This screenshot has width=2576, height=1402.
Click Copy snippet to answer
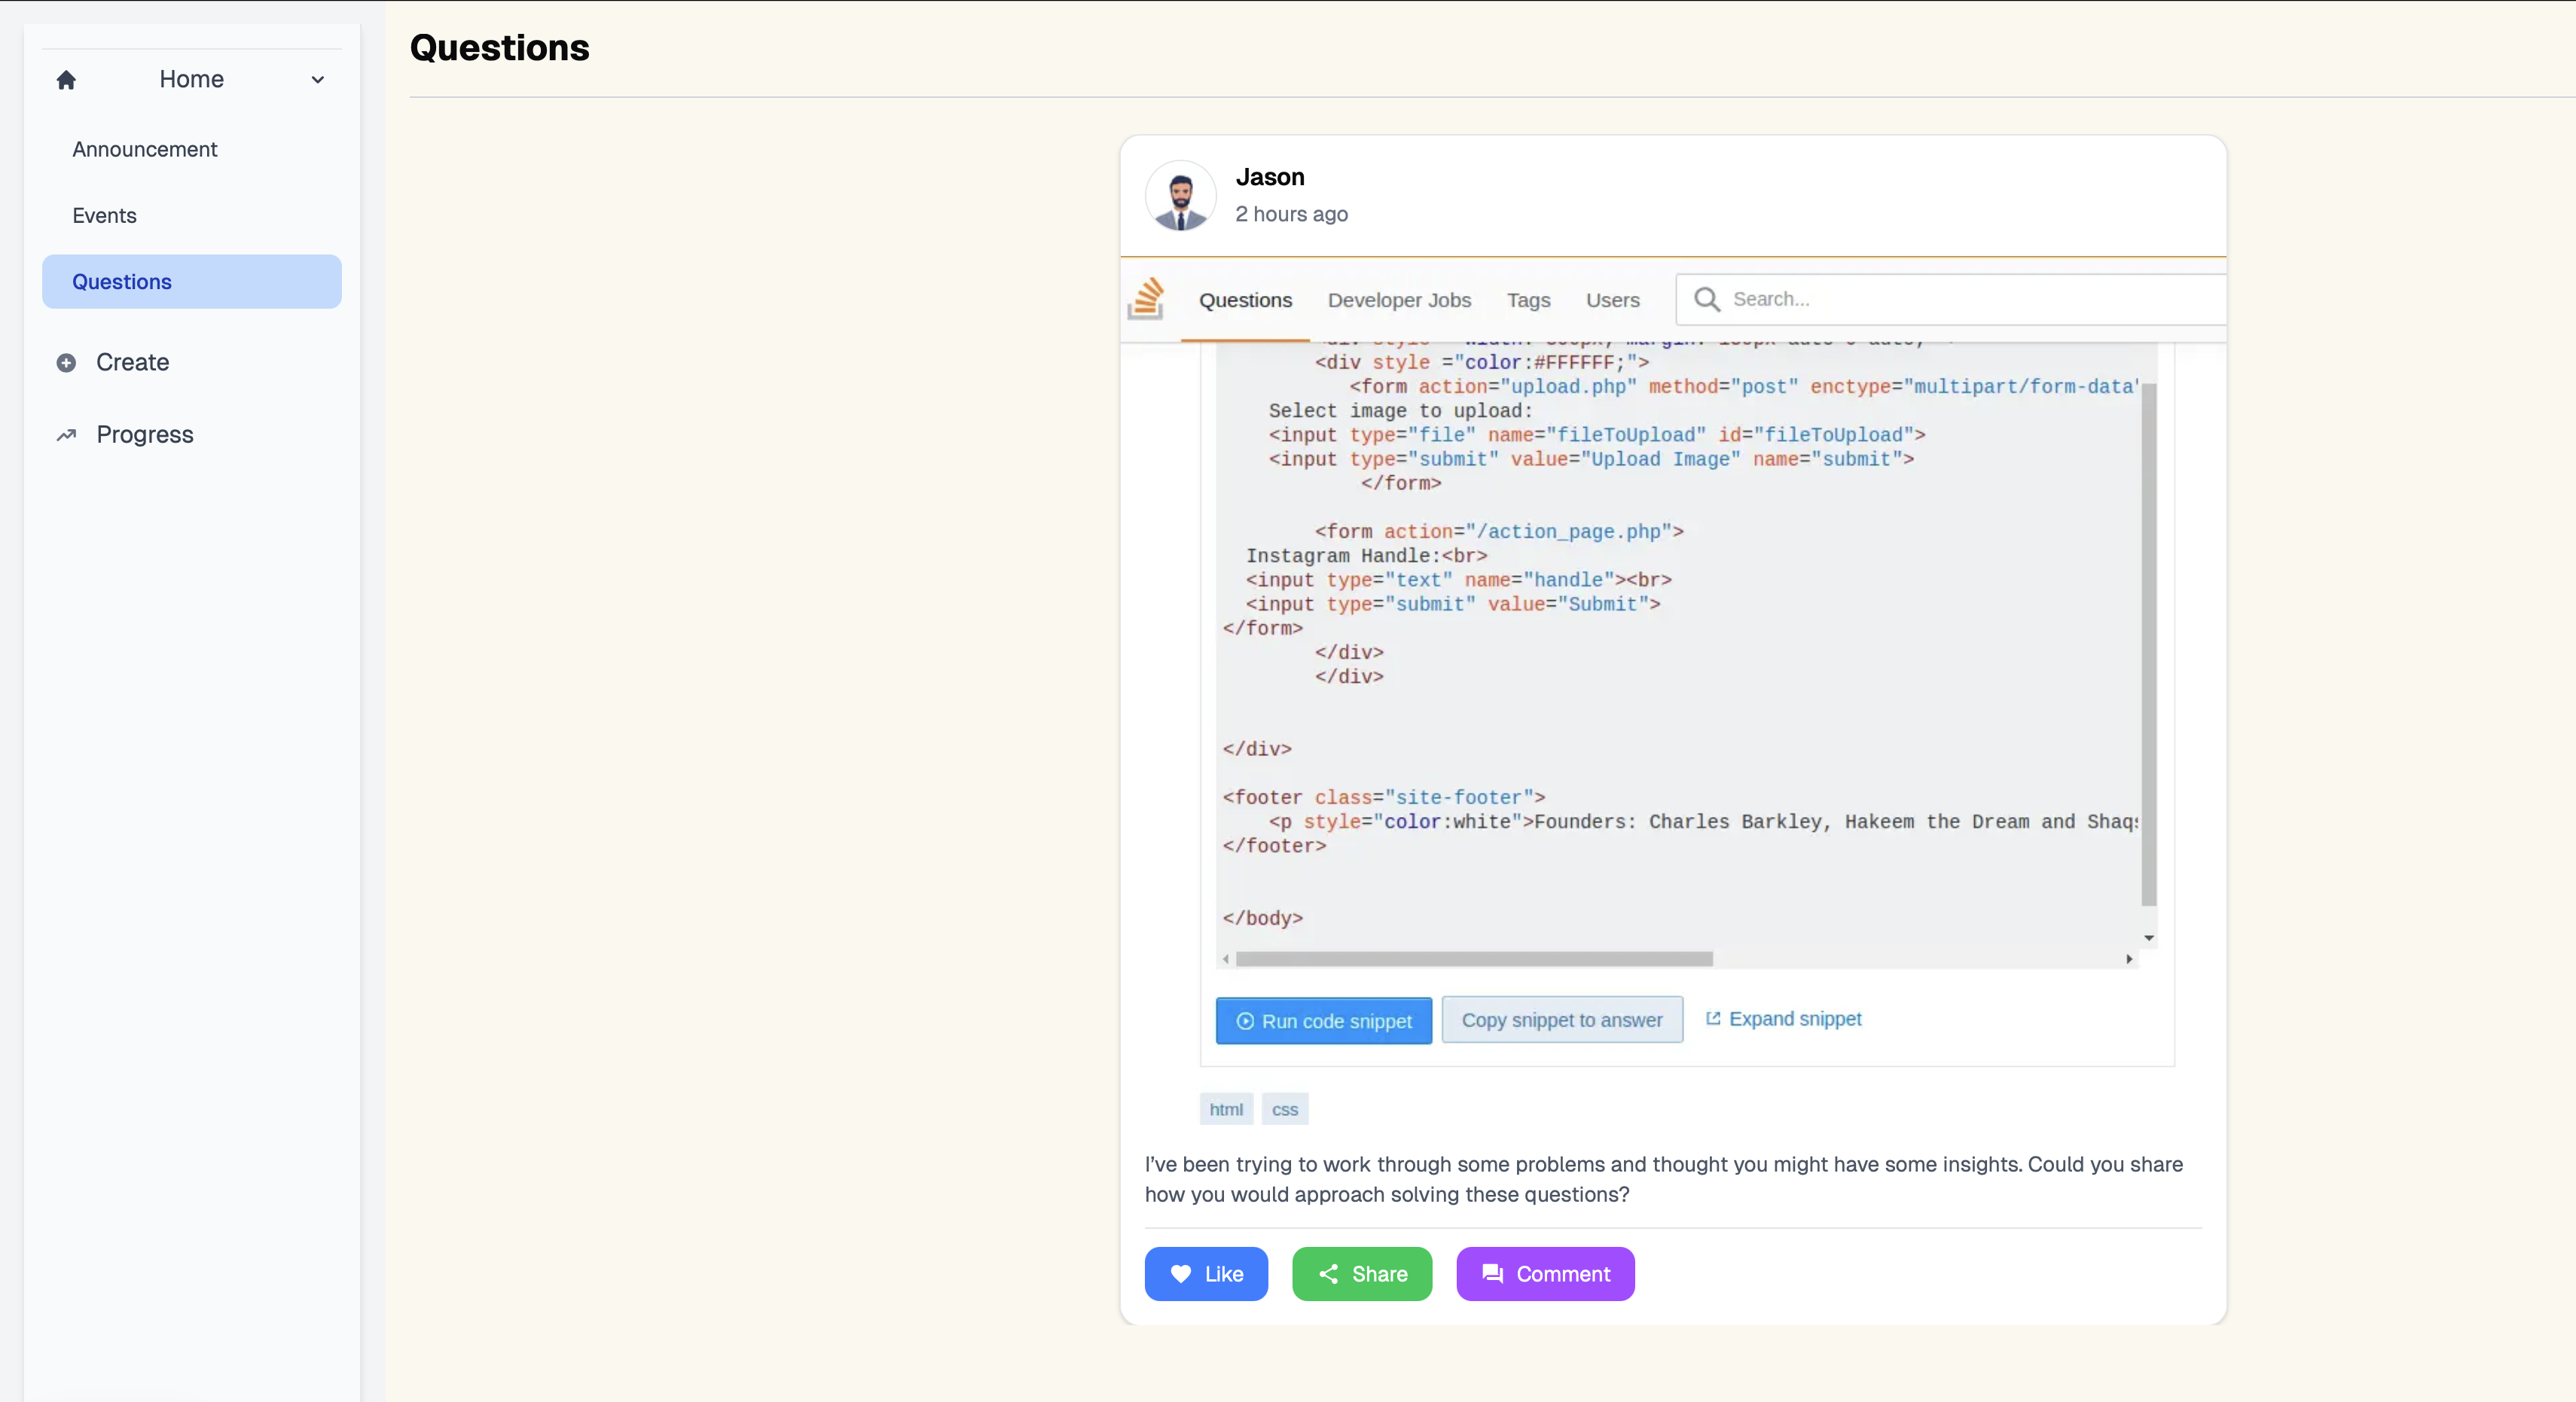[x=1561, y=1020]
